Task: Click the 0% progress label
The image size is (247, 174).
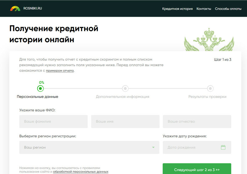Action: click(x=42, y=83)
